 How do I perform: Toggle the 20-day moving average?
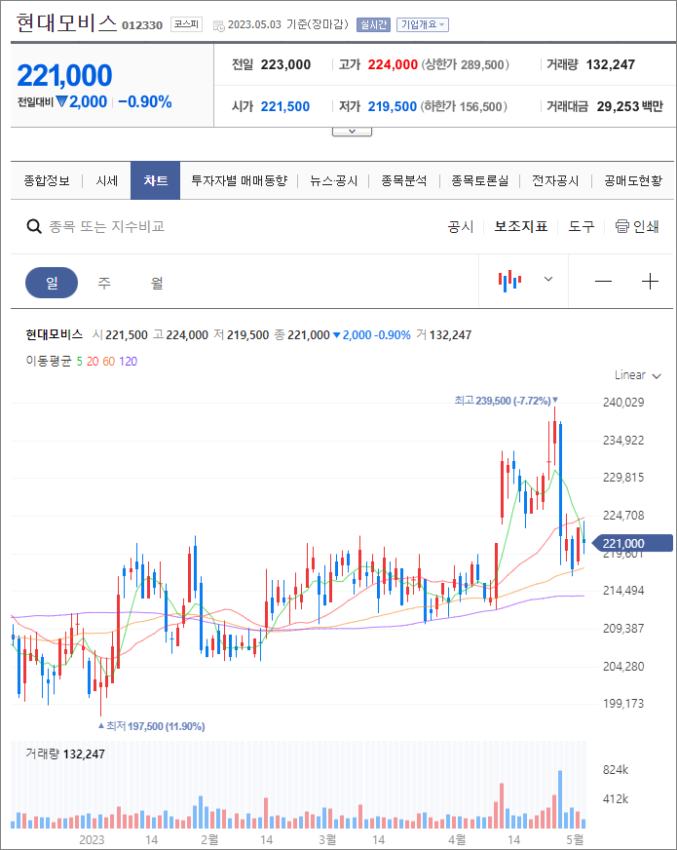pos(93,361)
